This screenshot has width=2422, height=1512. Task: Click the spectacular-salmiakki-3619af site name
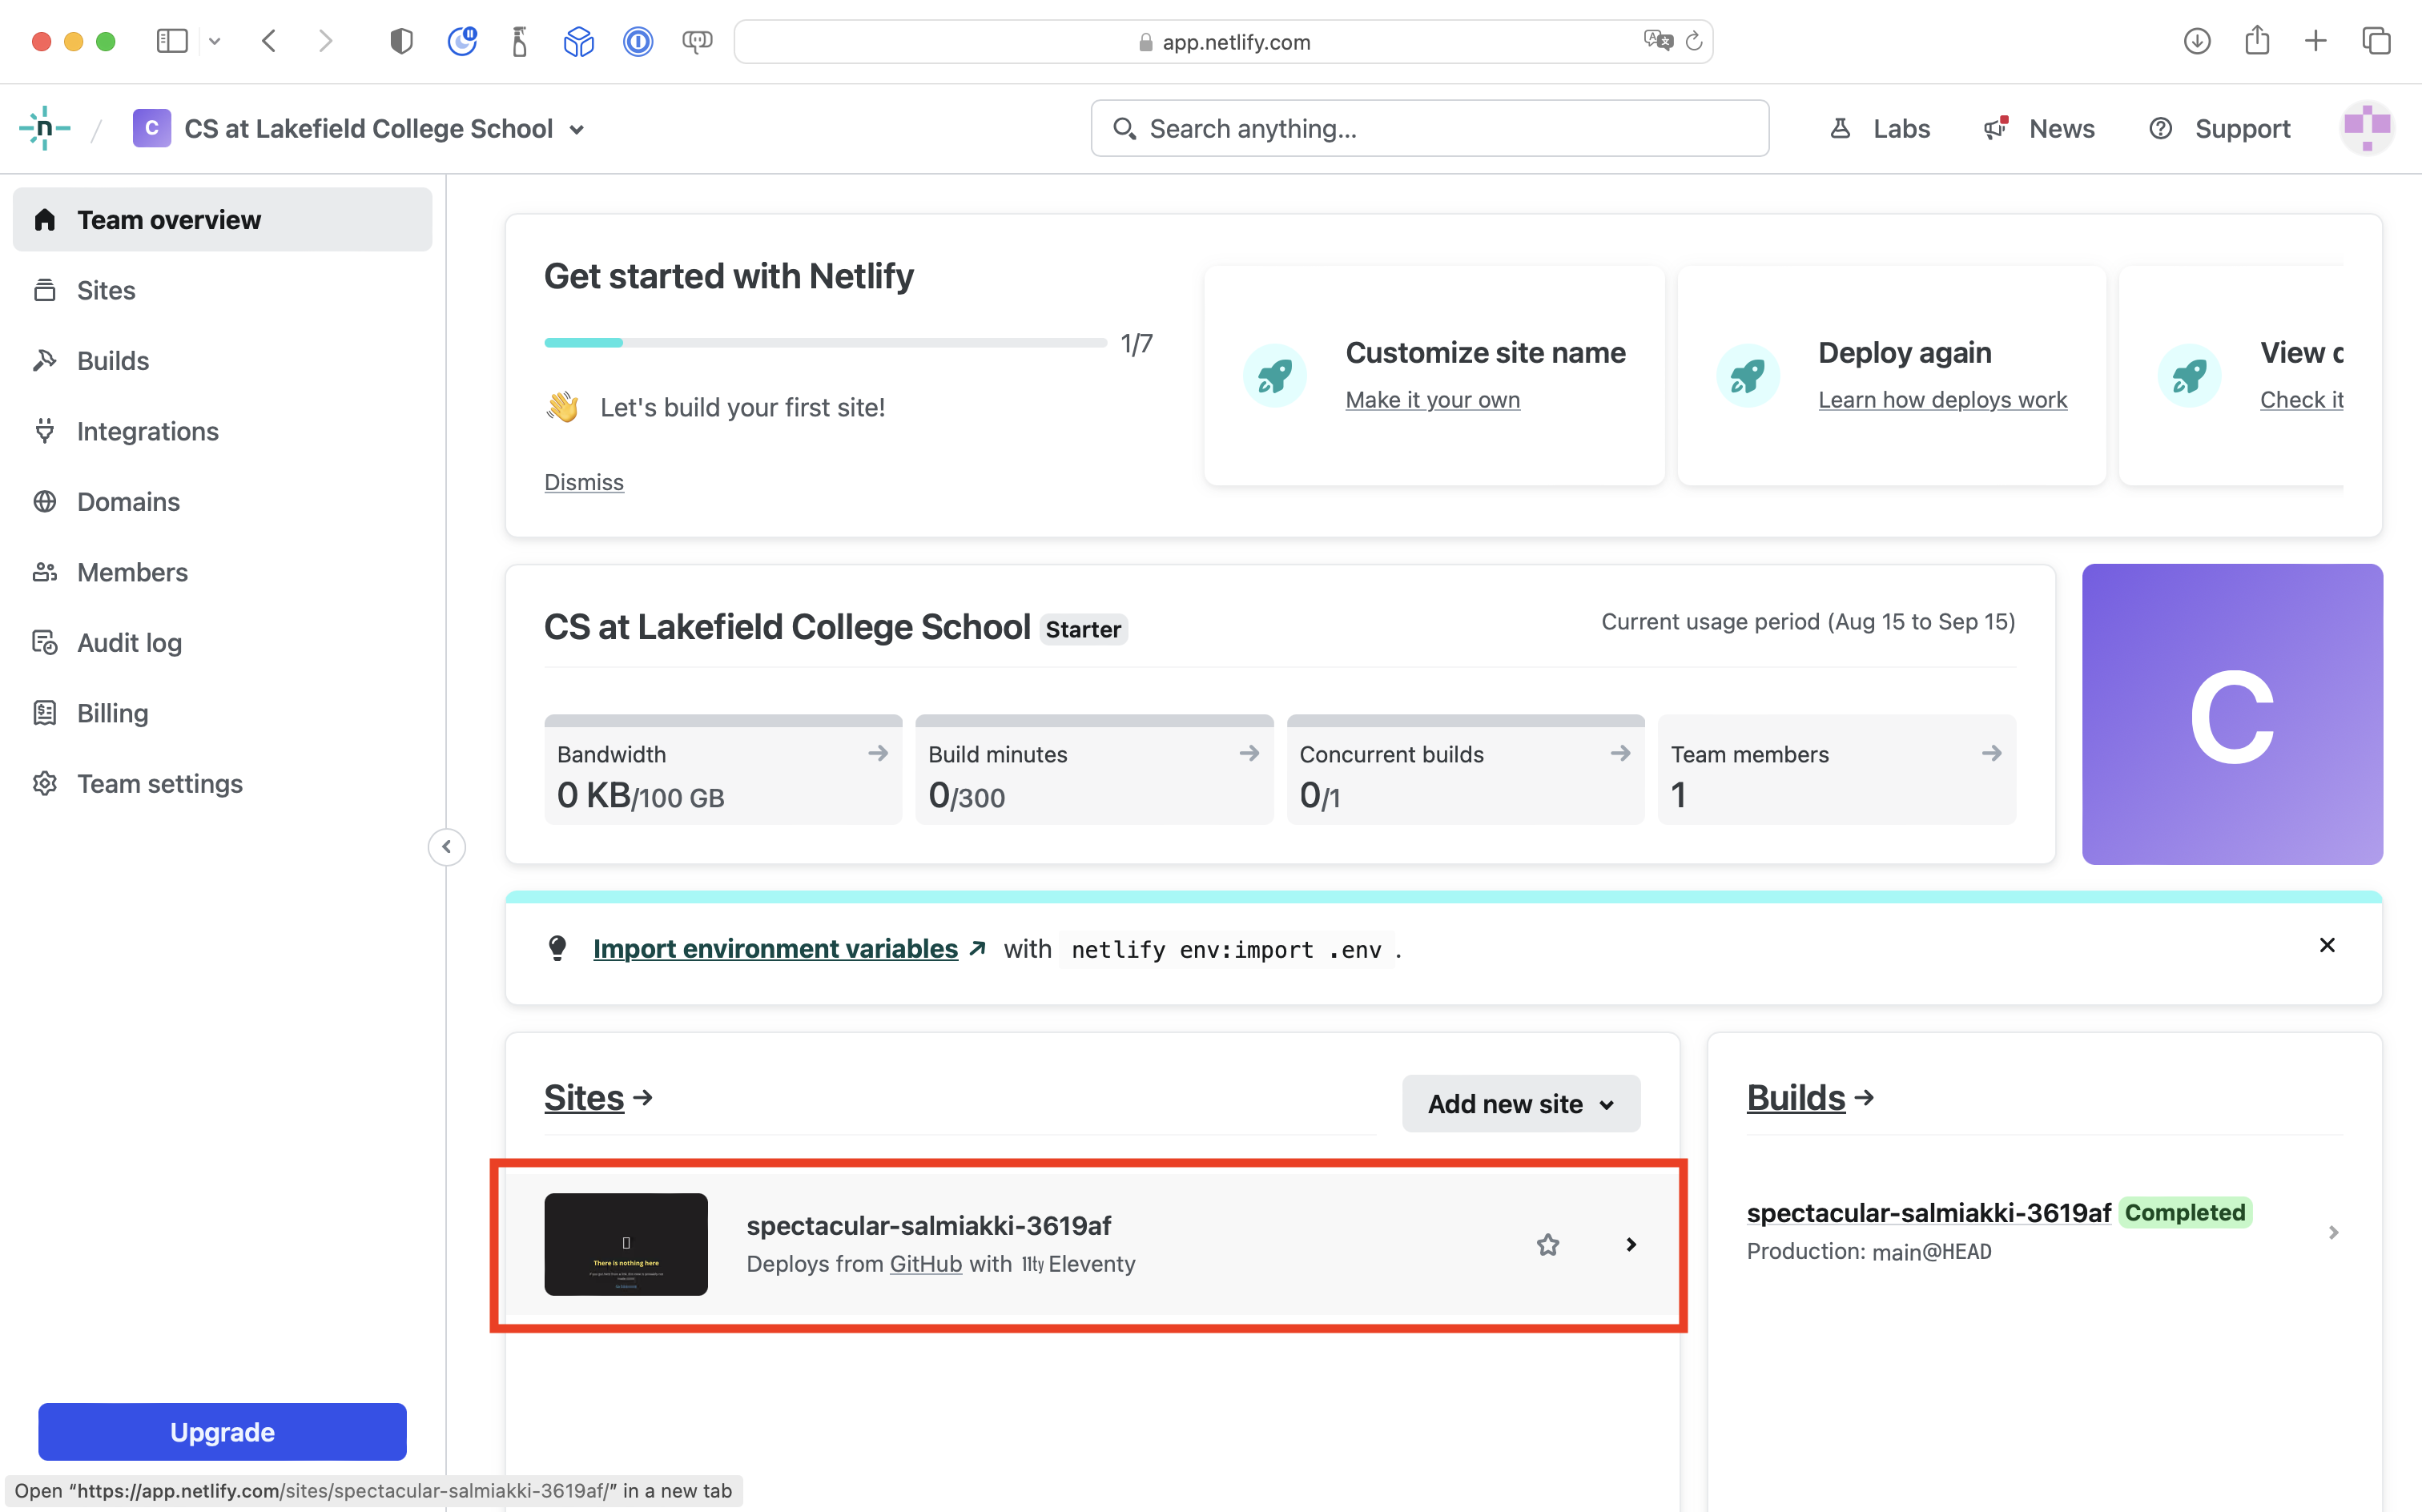[929, 1225]
